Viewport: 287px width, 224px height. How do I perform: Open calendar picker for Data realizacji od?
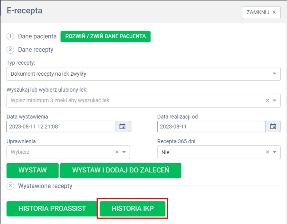(273, 127)
